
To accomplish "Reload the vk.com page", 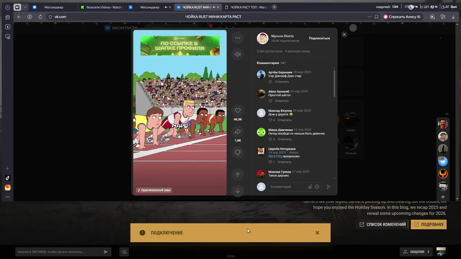I will [x=40, y=17].
